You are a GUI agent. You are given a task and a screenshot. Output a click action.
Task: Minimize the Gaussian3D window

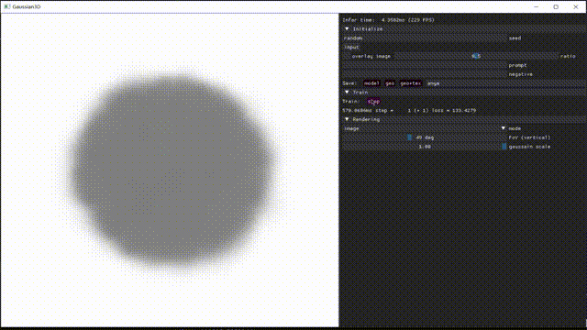pos(536,6)
